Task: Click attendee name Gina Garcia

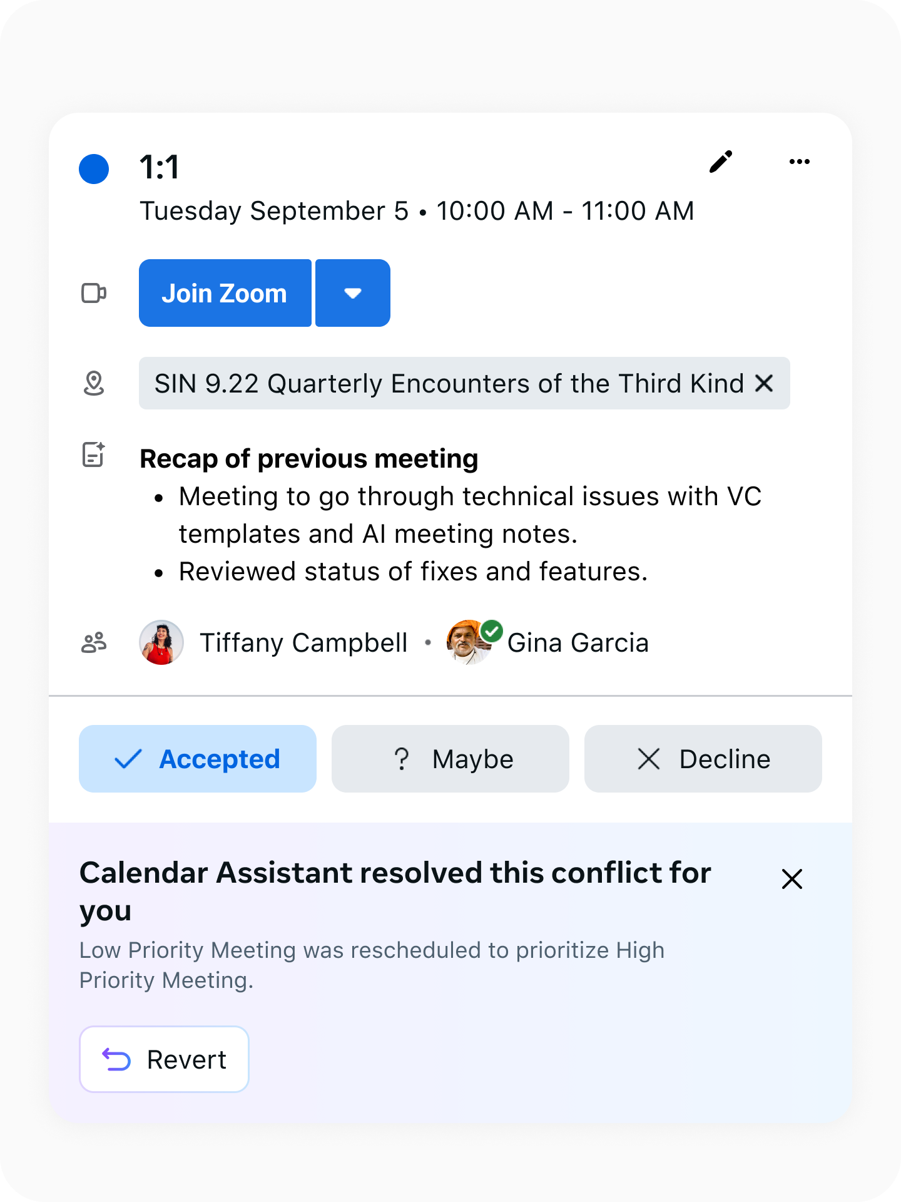Action: pos(579,642)
